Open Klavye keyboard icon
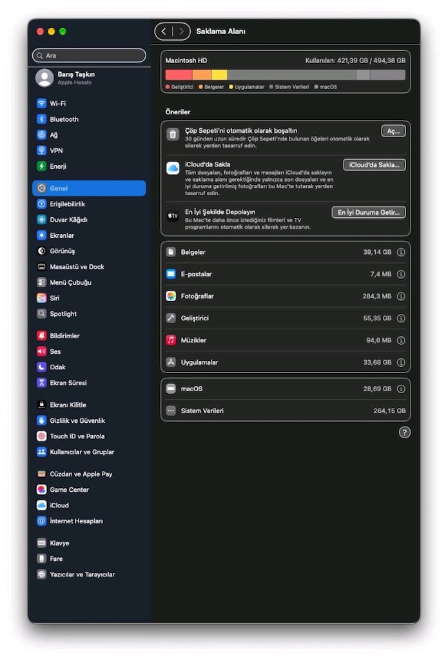Image resolution: width=448 pixels, height=660 pixels. (x=41, y=543)
